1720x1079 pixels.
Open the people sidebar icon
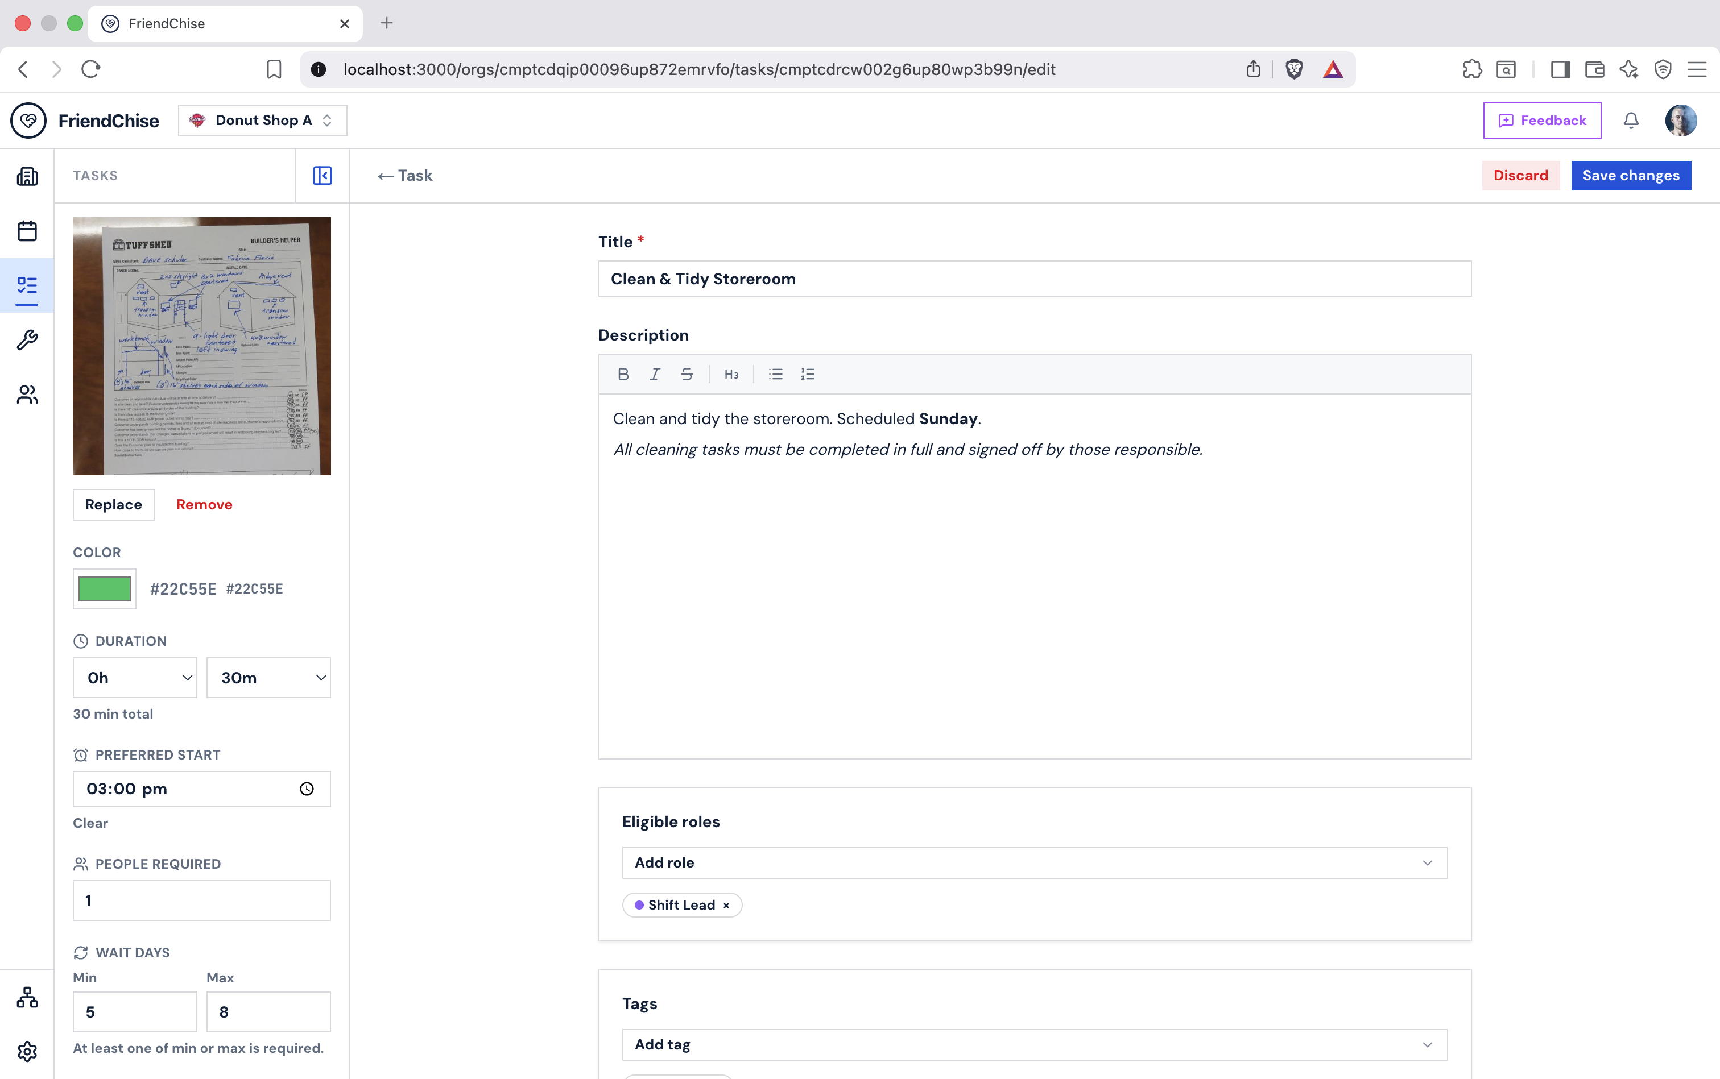(27, 395)
